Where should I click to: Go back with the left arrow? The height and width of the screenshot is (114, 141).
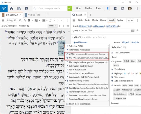[55, 20]
